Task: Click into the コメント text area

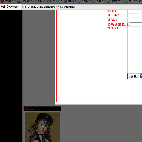Action: tap(135, 50)
